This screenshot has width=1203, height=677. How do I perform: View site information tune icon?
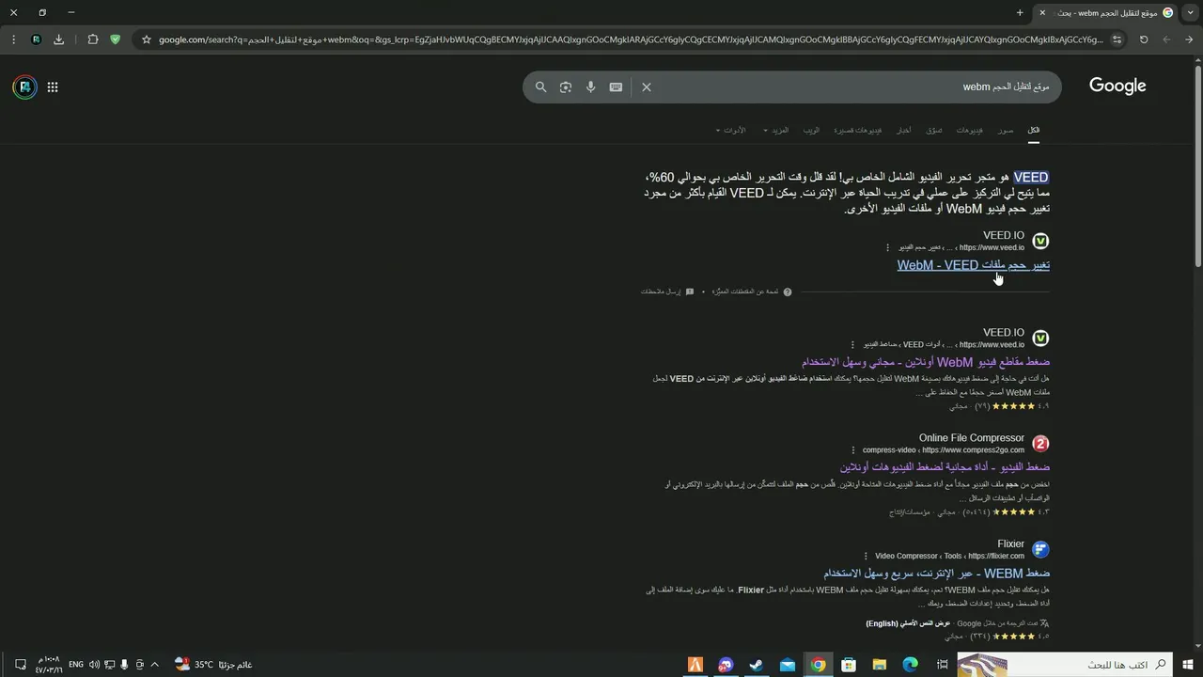[x=1117, y=39]
